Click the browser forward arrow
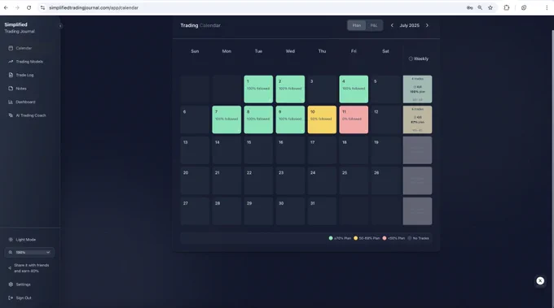554x308 pixels. (17, 7)
